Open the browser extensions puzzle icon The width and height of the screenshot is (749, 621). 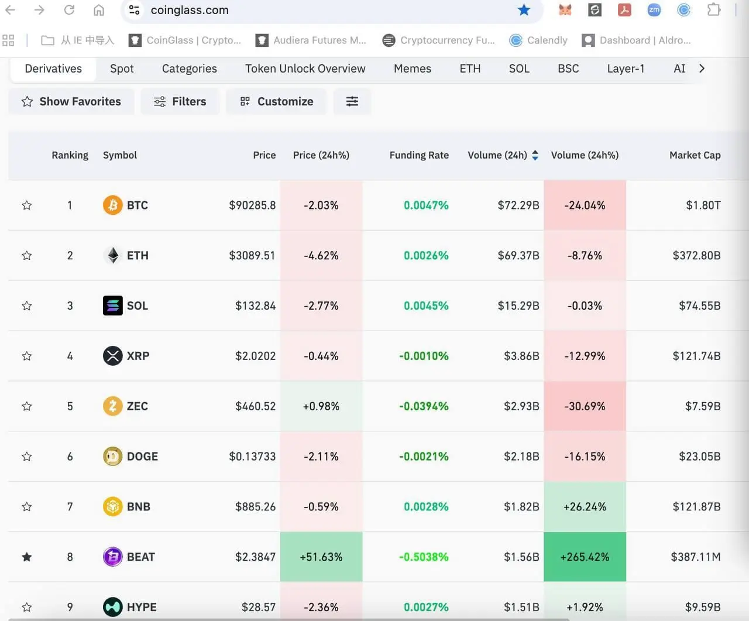[x=713, y=10]
